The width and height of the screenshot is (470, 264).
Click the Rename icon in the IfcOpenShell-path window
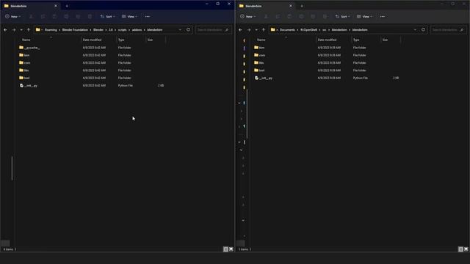[x=301, y=16]
